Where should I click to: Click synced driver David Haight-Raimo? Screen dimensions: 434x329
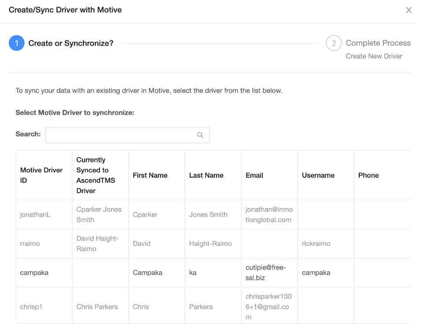(97, 244)
